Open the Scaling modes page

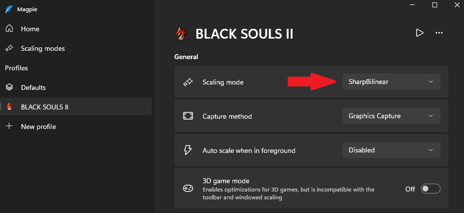coord(42,48)
